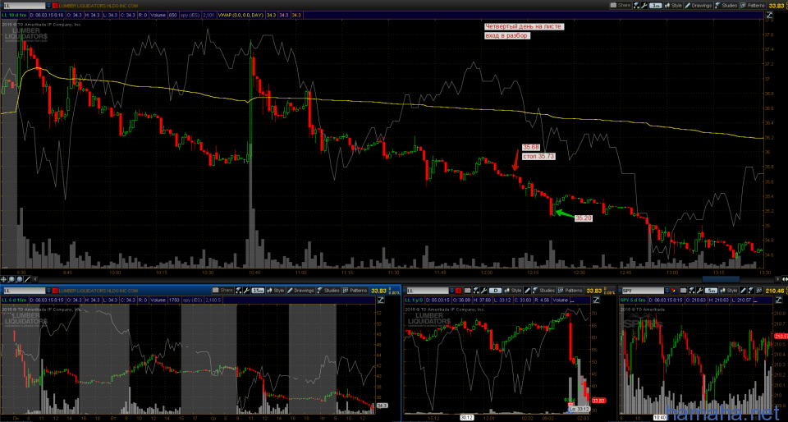Click the zoom in magnifier below the main chart
The width and height of the screenshot is (788, 422).
click(11, 279)
